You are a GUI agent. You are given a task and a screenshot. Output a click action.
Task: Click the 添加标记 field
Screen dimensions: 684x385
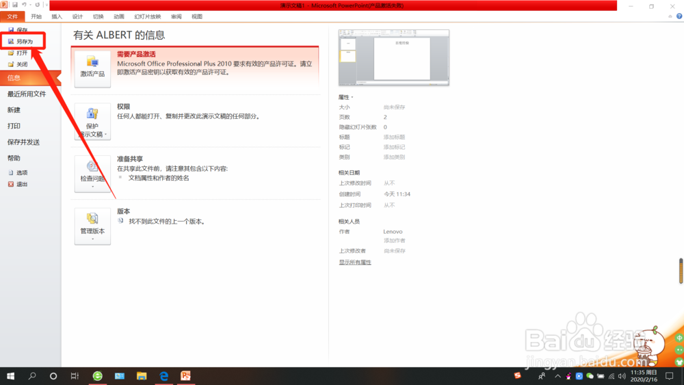pyautogui.click(x=394, y=147)
